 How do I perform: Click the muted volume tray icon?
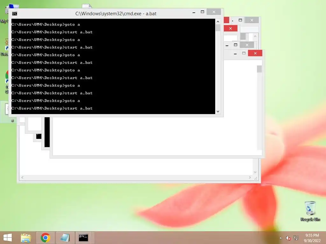click(288, 238)
